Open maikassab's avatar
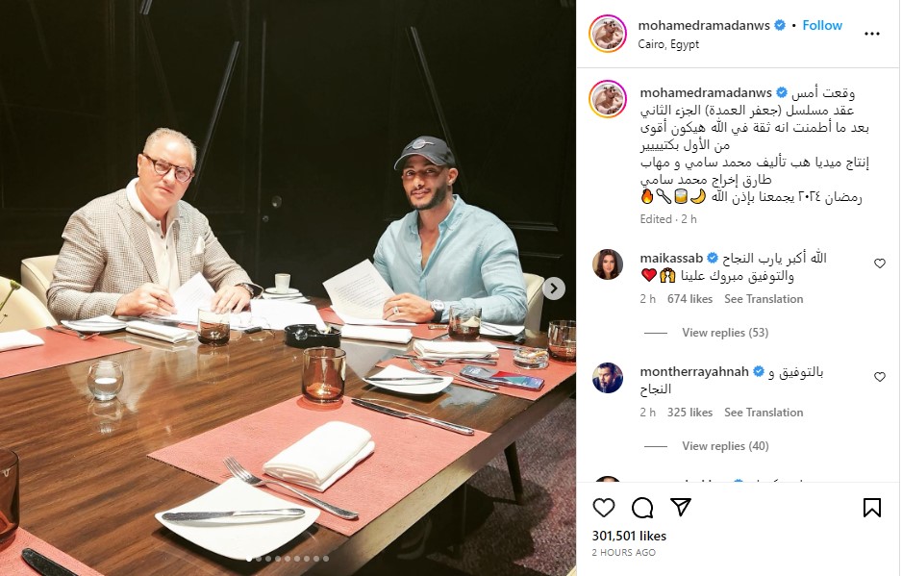 608,264
